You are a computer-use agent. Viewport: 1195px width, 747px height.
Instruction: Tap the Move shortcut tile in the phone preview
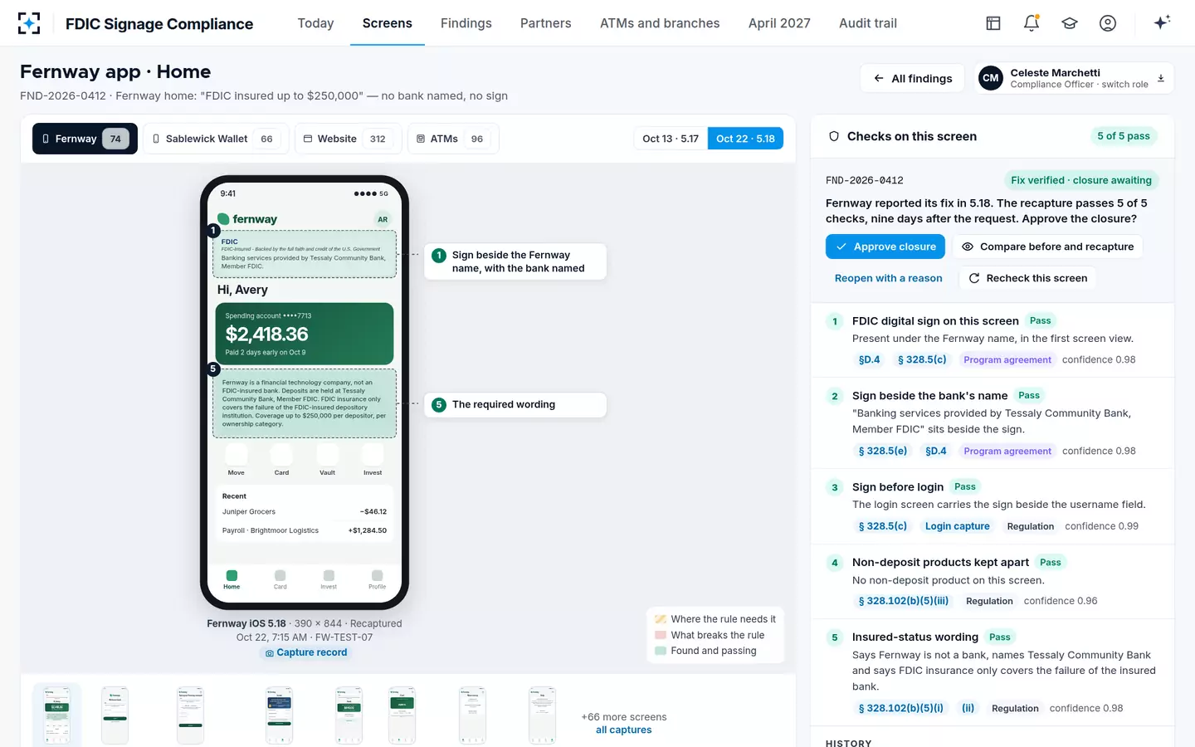pyautogui.click(x=237, y=454)
